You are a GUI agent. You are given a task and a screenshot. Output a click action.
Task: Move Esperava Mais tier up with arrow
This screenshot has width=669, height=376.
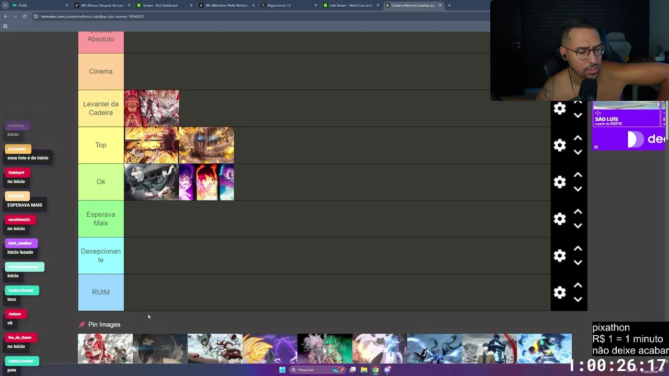578,212
